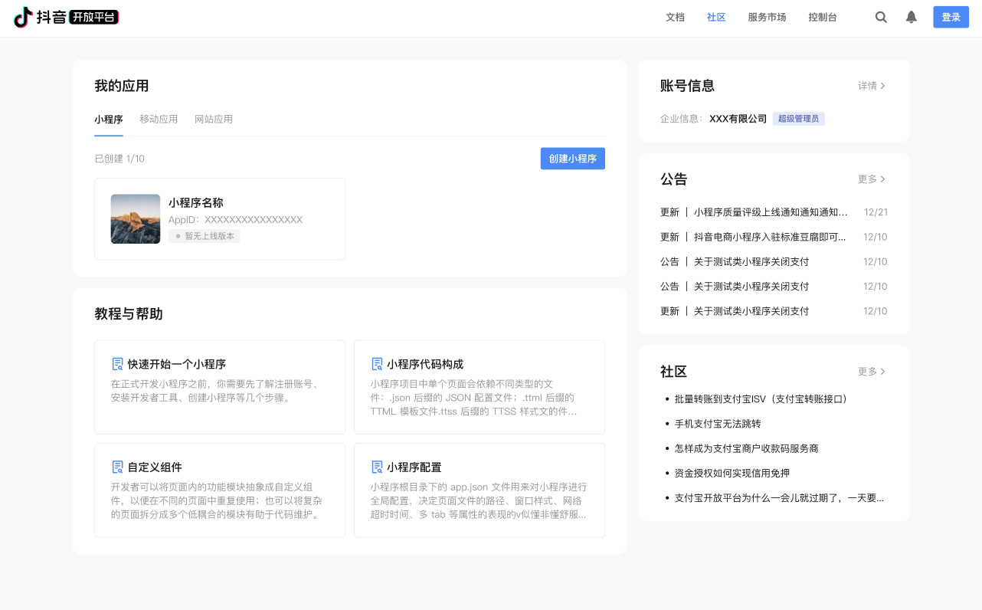The image size is (982, 610).
Task: Switch to the 网站应用 tab
Action: [x=214, y=120]
